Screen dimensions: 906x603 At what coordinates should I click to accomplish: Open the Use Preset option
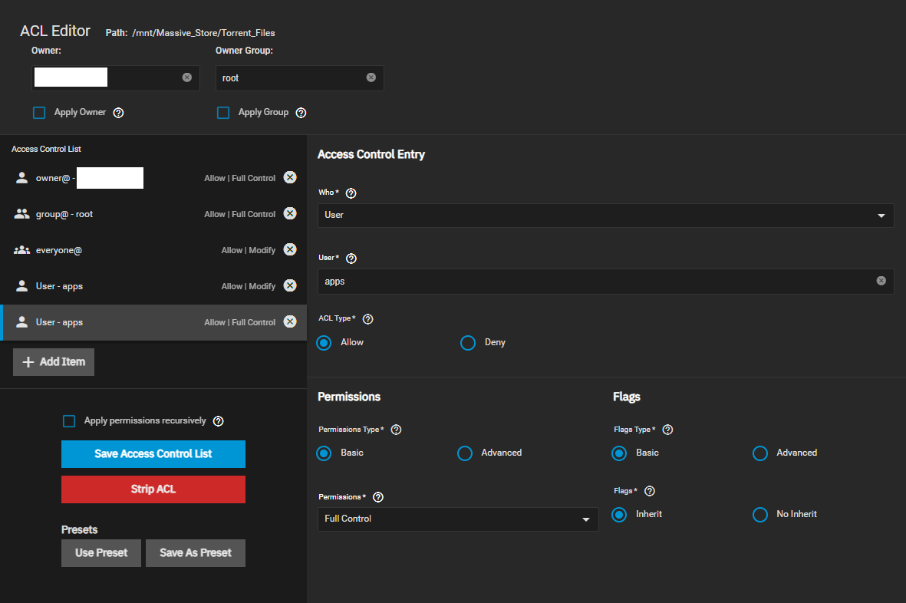[x=101, y=552]
